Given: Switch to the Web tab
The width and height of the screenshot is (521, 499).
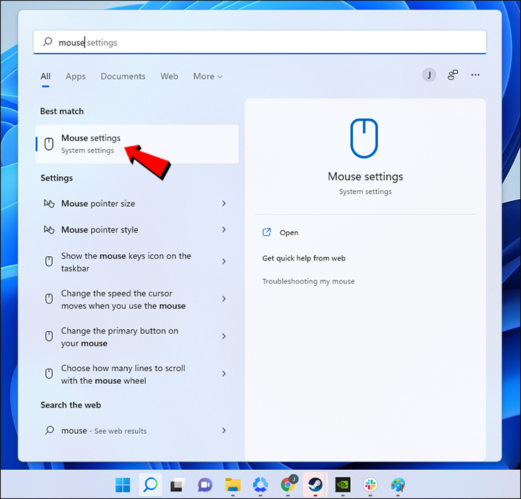Looking at the screenshot, I should [x=169, y=76].
